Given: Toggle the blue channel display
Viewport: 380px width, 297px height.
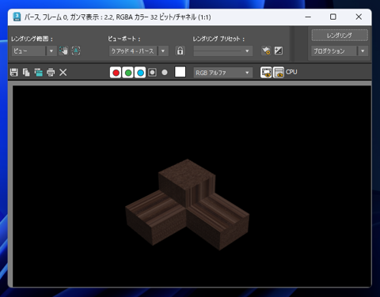Looking at the screenshot, I should click(140, 73).
